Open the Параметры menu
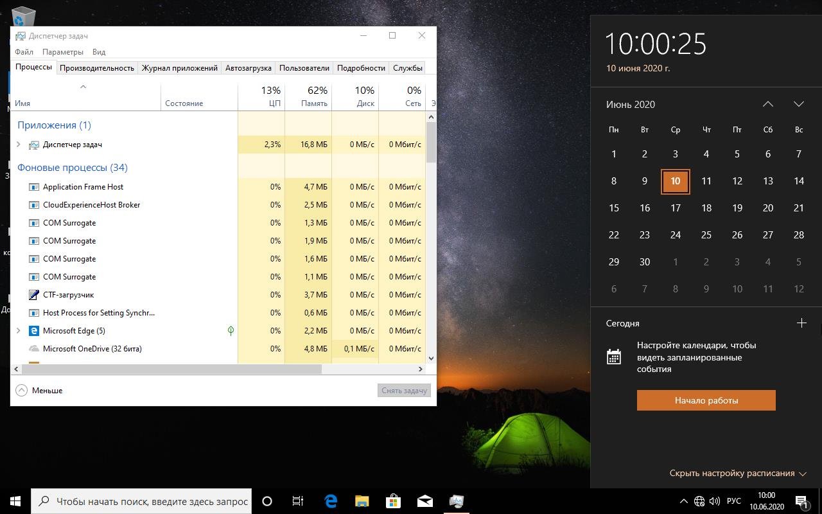Image resolution: width=822 pixels, height=514 pixels. pyautogui.click(x=63, y=52)
